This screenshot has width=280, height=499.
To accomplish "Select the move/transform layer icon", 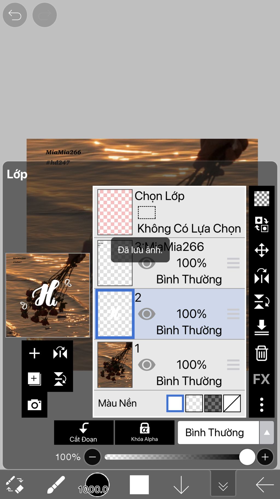I will click(x=261, y=250).
